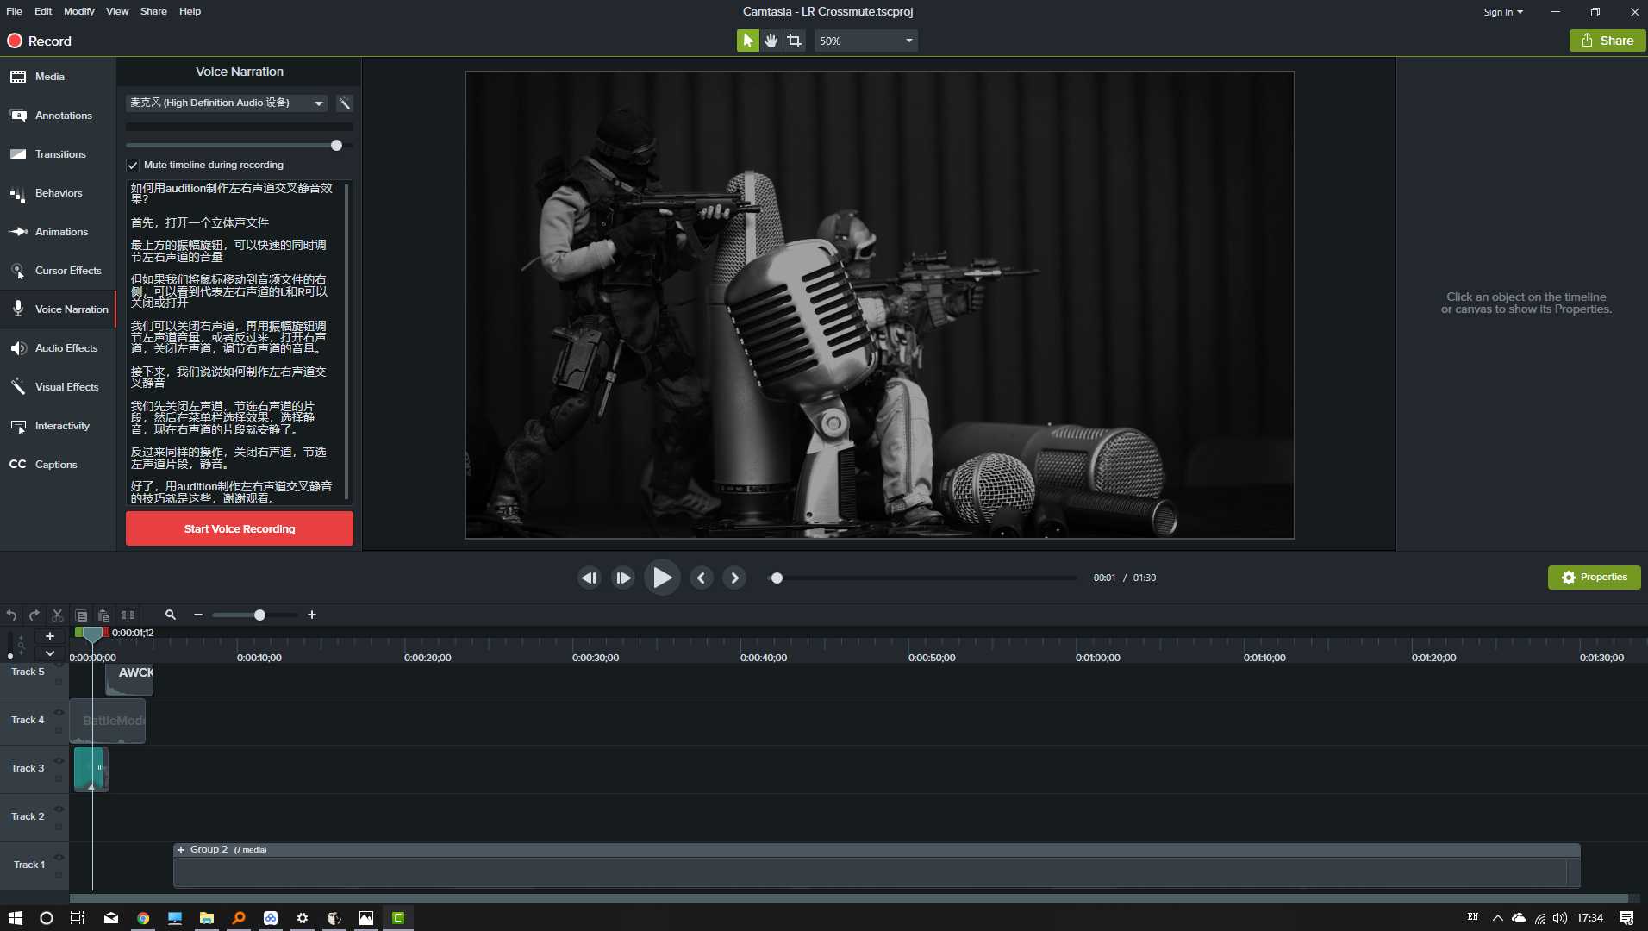Open the 50% canvas zoom dropdown
The image size is (1648, 931).
pyautogui.click(x=865, y=41)
